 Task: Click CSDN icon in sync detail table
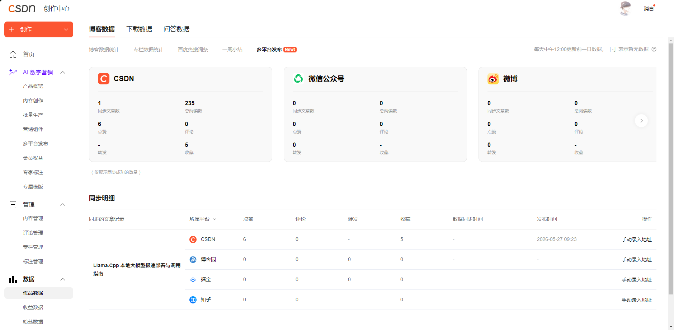193,240
